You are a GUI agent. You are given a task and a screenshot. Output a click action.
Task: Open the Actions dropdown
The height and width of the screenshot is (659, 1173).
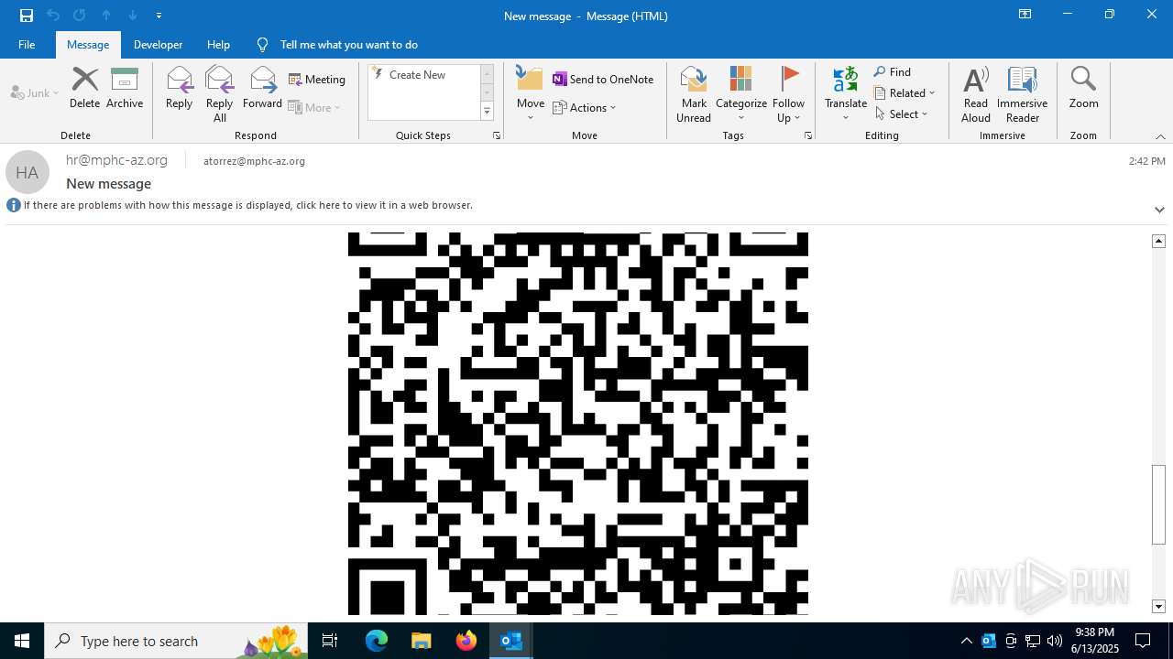(x=585, y=107)
